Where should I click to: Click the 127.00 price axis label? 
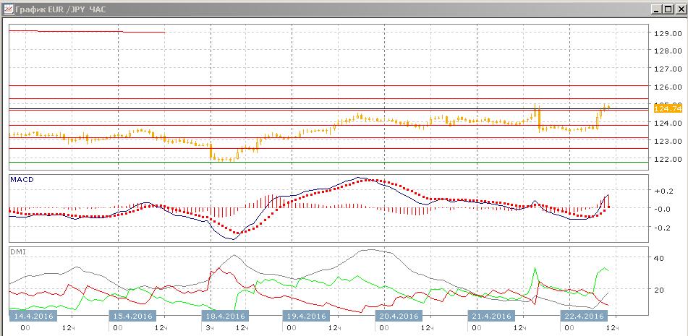(x=668, y=69)
